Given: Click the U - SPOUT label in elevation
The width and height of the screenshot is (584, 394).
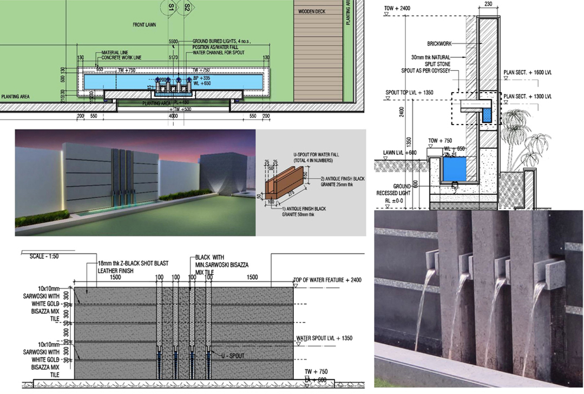Looking at the screenshot, I should click(233, 356).
